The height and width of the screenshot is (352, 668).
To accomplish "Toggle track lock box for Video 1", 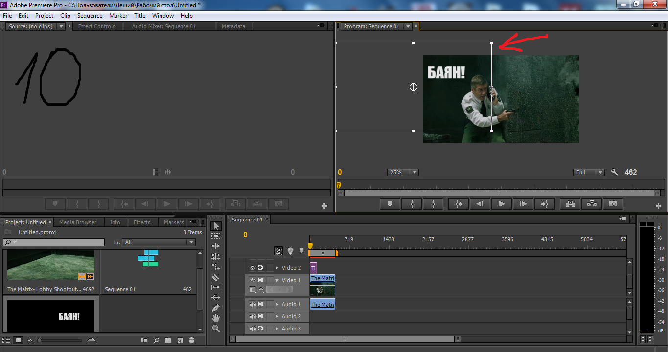I will 270,280.
